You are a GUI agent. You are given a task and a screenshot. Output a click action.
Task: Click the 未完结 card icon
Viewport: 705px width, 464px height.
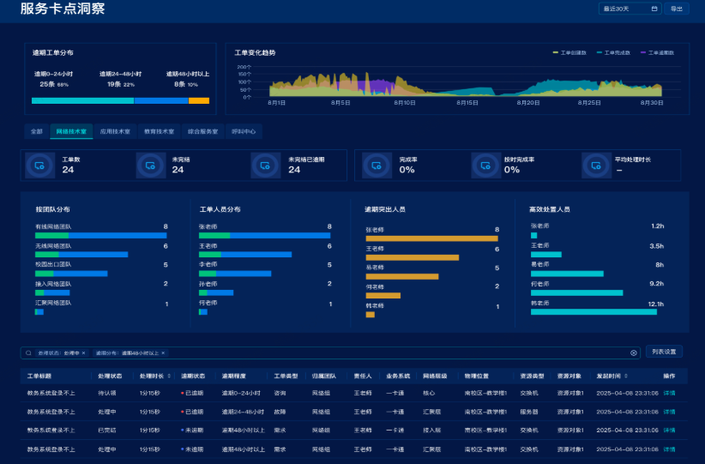tap(151, 166)
